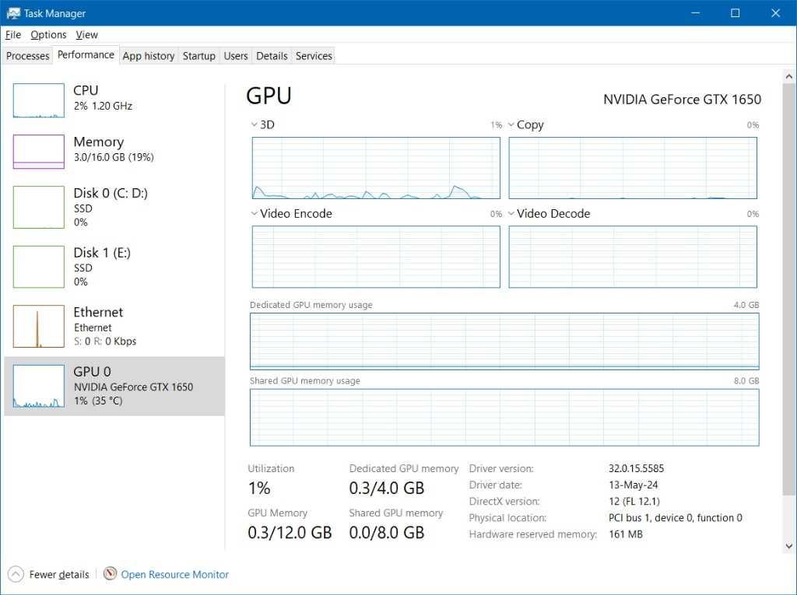Click the '0.3/4.0 GB' dedicated memory value

pyautogui.click(x=386, y=488)
